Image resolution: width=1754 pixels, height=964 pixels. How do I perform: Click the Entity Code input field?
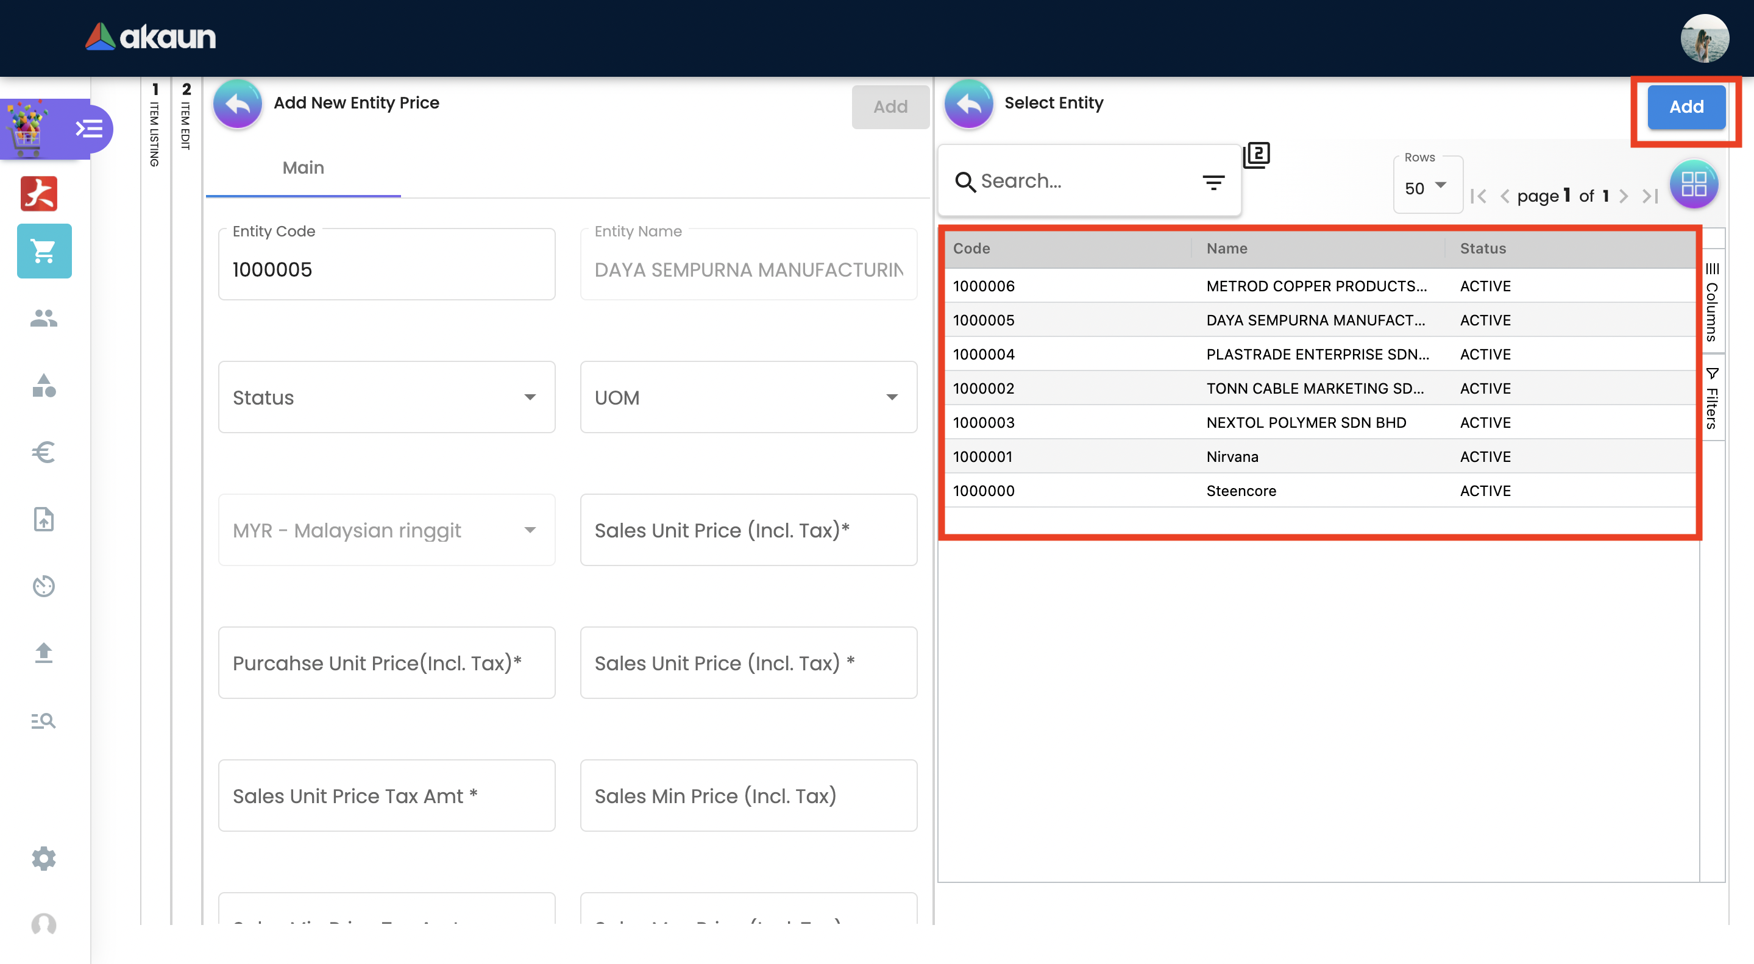click(x=386, y=269)
